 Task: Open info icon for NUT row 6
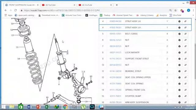179,40
